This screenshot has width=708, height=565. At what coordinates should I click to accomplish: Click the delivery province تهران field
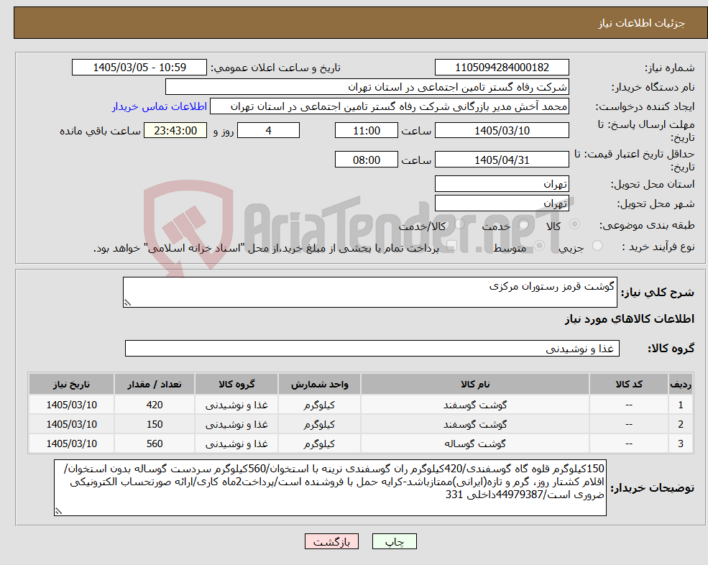point(502,184)
